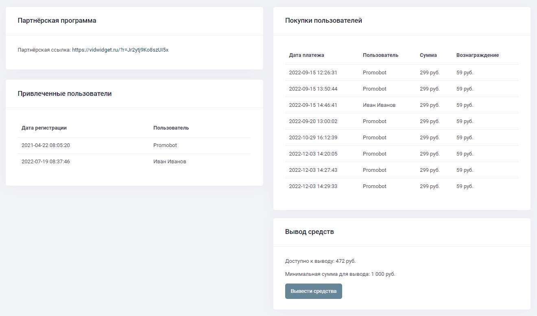This screenshot has width=537, height=316.
Task: Select payment date 2022-09-15 13:50:44
Action: pyautogui.click(x=313, y=89)
